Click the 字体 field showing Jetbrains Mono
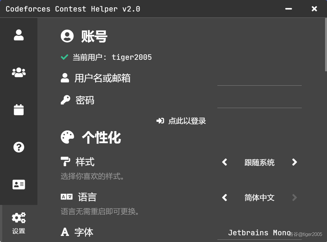 coord(259,233)
